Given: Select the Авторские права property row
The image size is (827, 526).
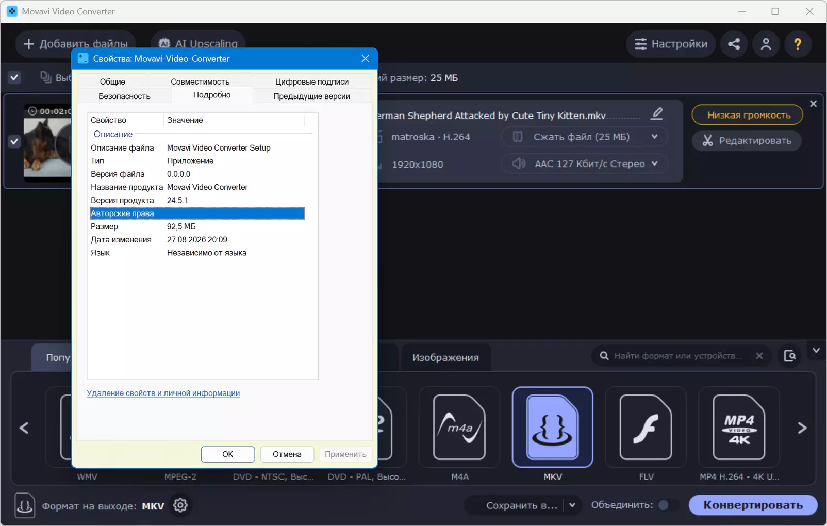Looking at the screenshot, I should 197,213.
